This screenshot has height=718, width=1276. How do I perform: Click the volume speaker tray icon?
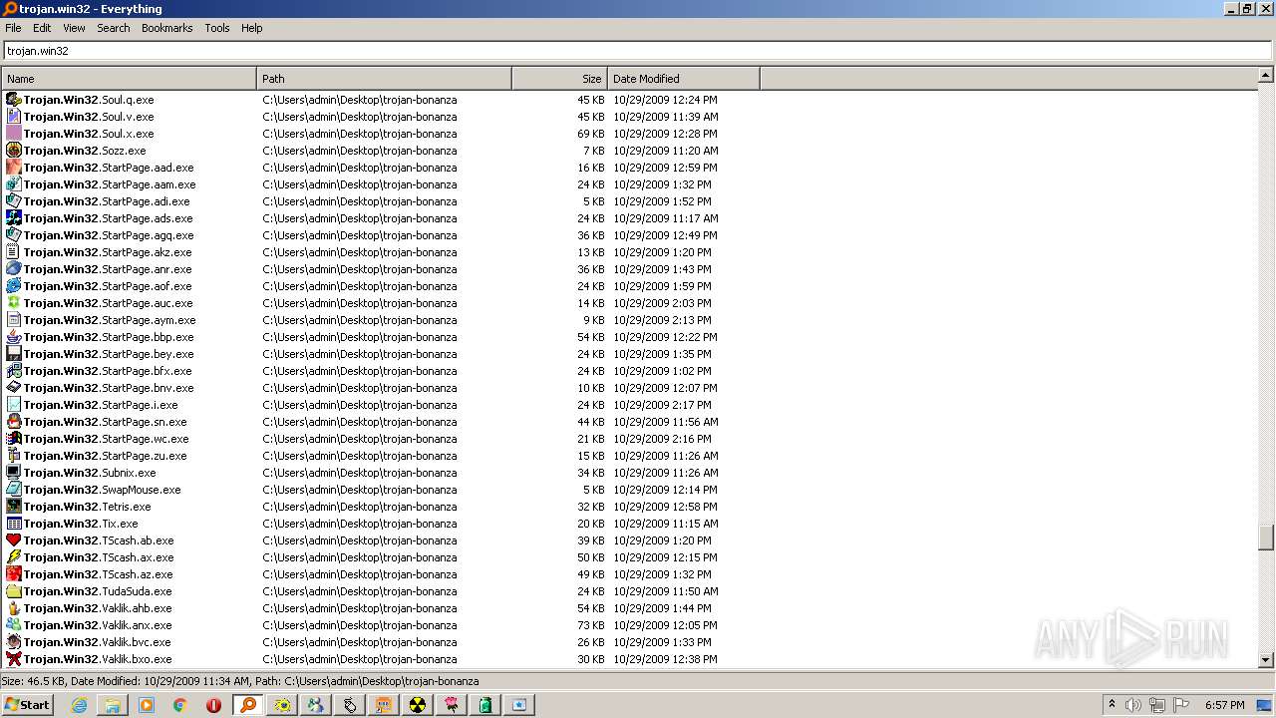1133,705
